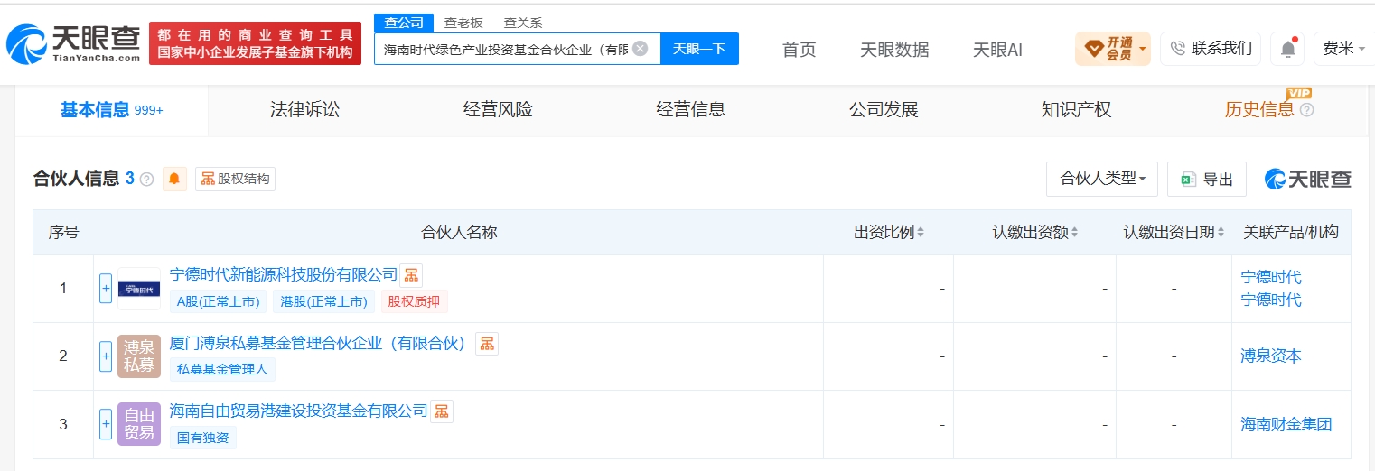Click the 自由贸易 logo tile
The width and height of the screenshot is (1375, 471).
pos(139,424)
